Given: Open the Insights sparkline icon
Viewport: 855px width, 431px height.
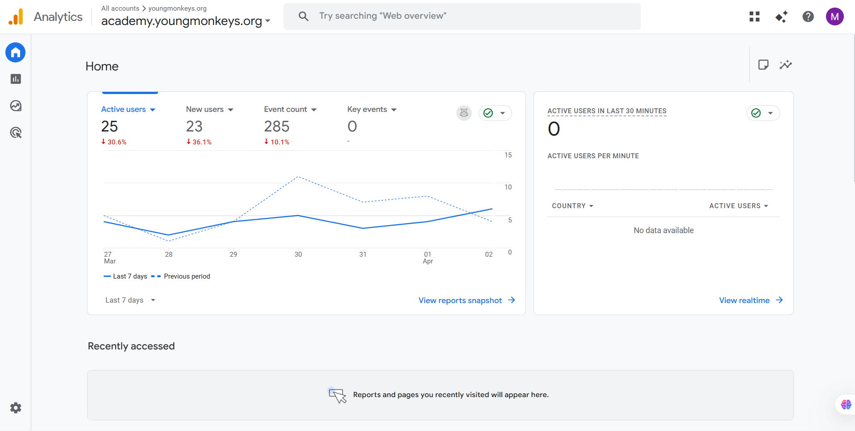Looking at the screenshot, I should [x=785, y=65].
